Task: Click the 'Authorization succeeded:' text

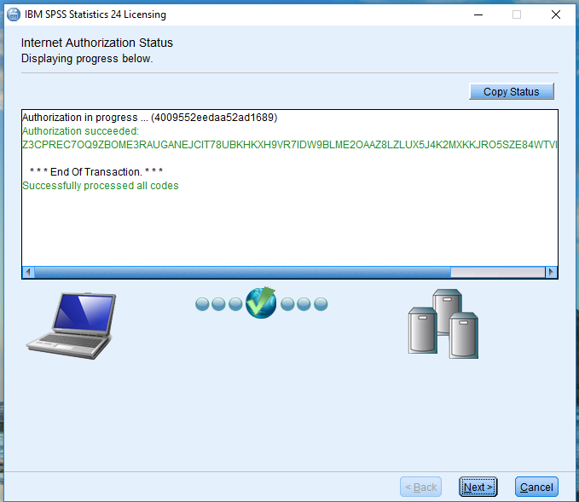Action: [x=80, y=131]
